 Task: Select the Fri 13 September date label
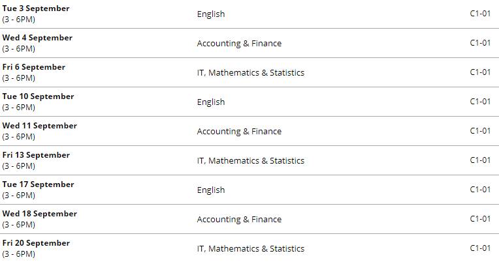tap(36, 155)
